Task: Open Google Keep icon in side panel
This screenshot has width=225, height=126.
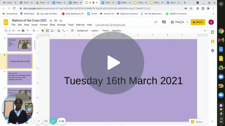Action: pos(212,41)
